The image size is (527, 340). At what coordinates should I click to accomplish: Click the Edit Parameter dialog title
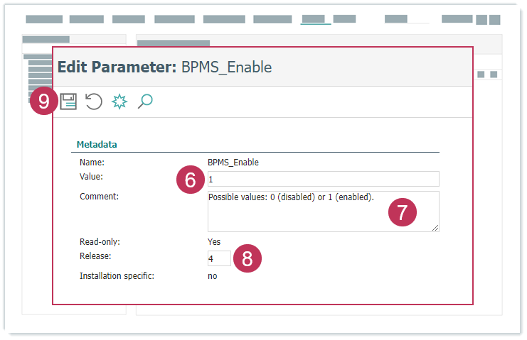point(164,67)
